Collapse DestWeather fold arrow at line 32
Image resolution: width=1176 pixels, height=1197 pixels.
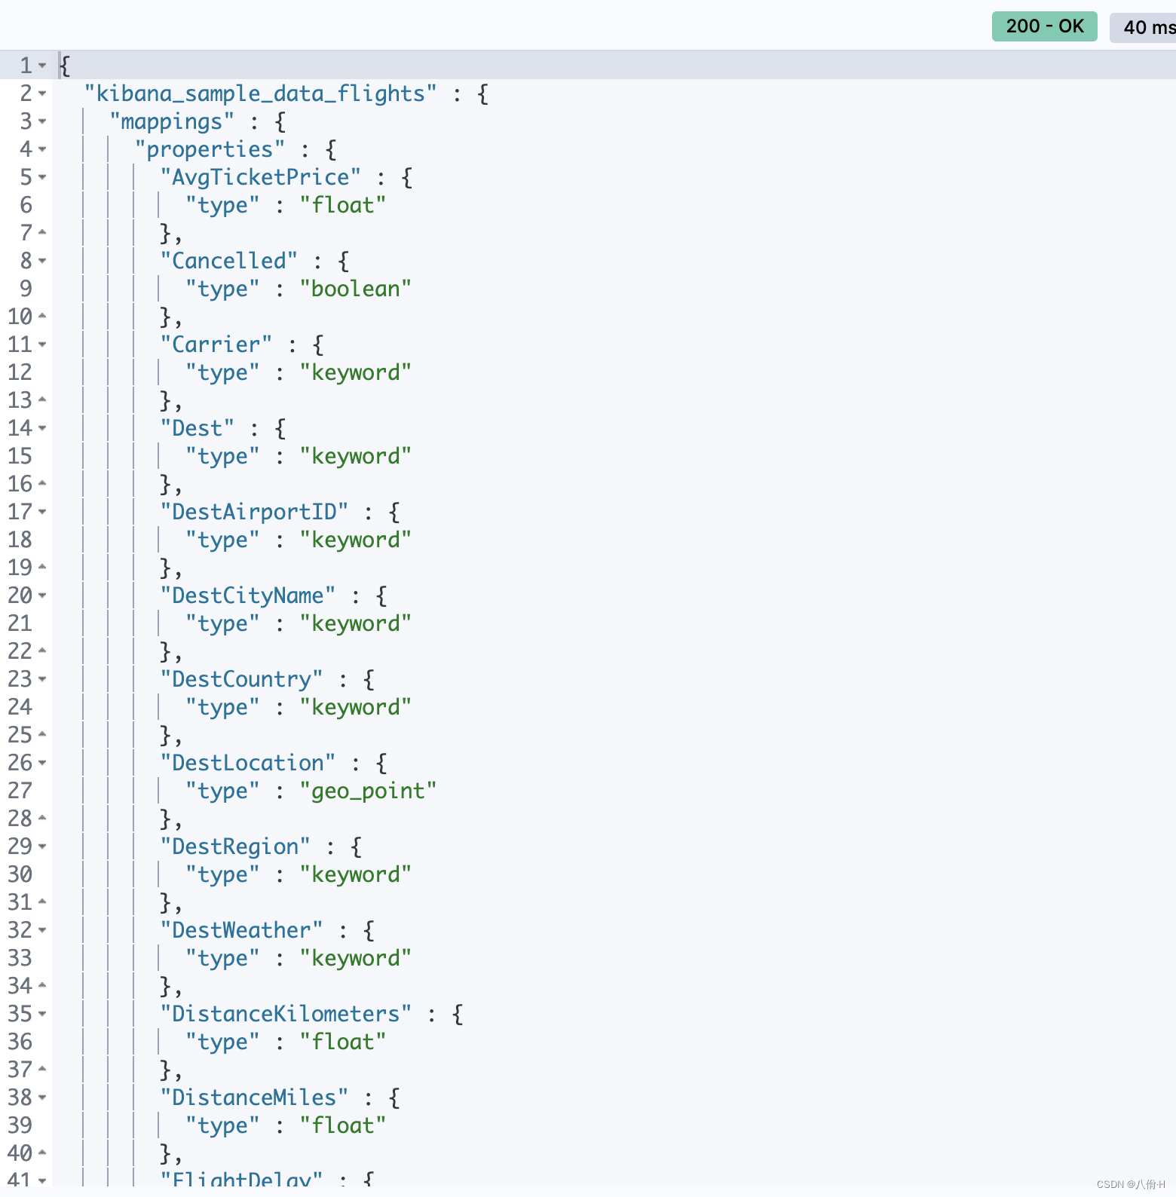pos(42,930)
